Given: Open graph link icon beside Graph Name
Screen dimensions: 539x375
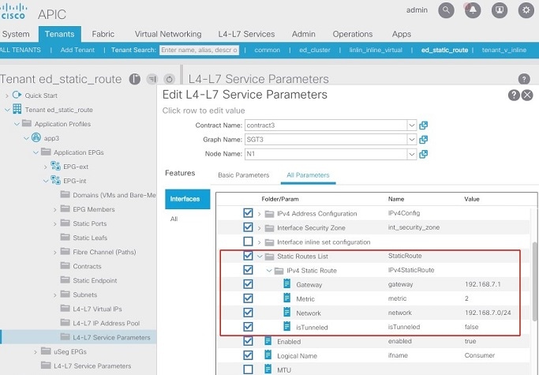Looking at the screenshot, I should 423,139.
